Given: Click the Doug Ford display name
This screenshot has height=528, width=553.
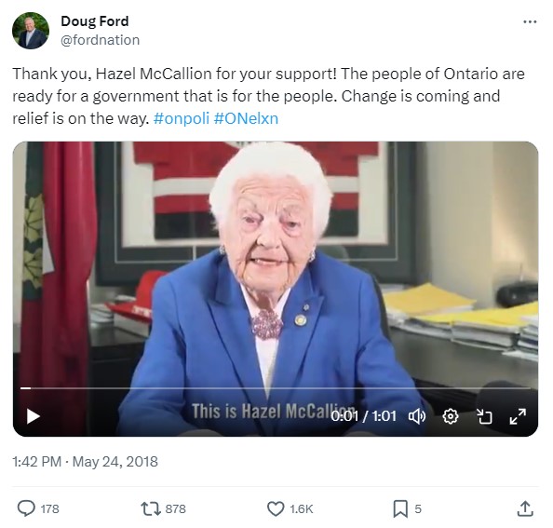Looking at the screenshot, I should (x=95, y=21).
